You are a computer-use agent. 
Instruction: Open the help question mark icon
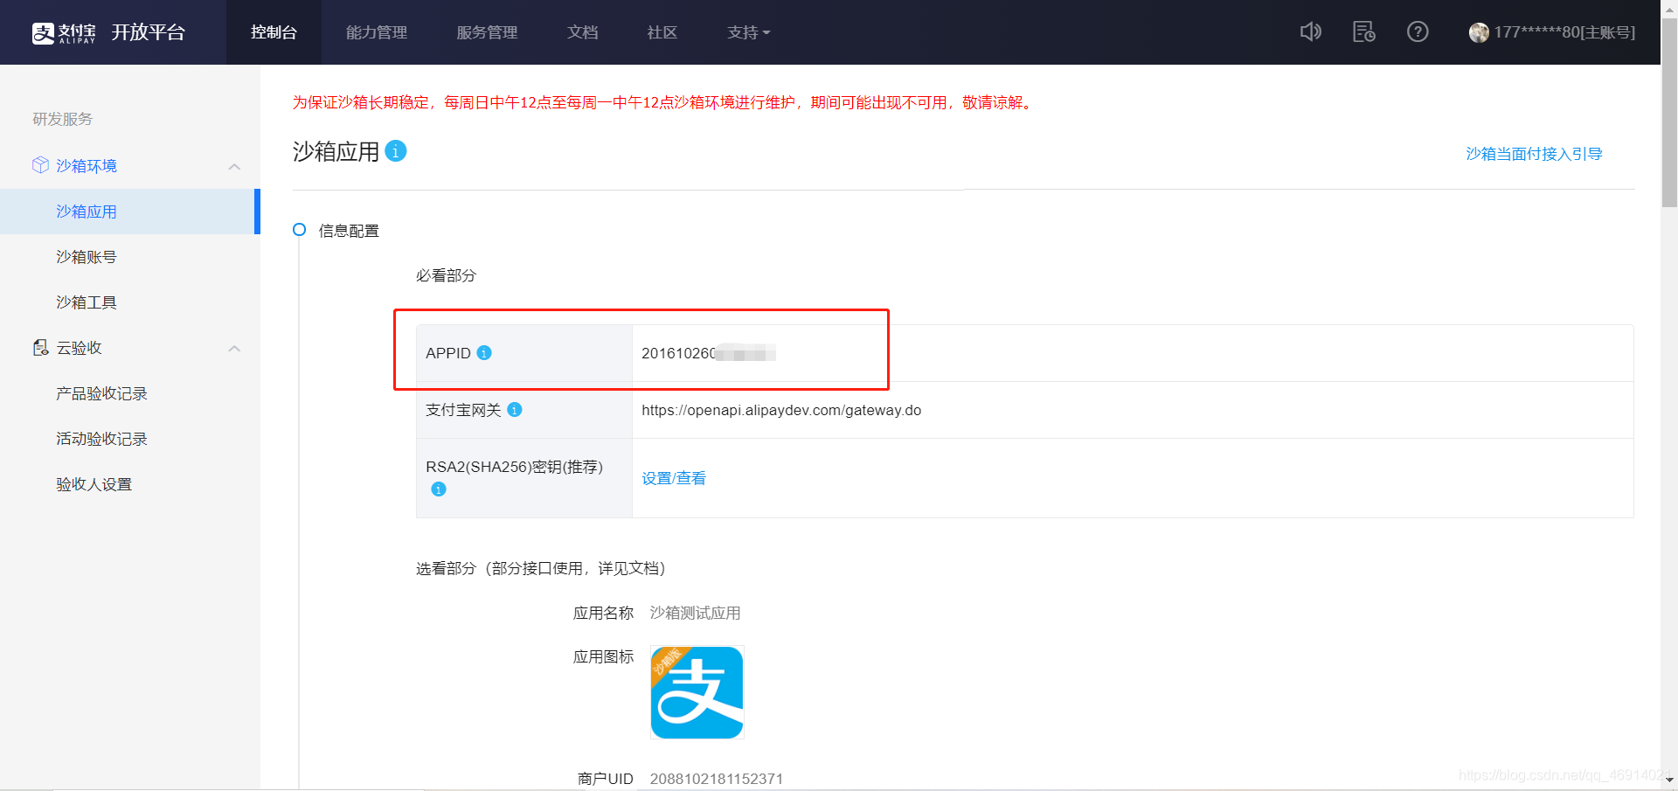pyautogui.click(x=1418, y=32)
